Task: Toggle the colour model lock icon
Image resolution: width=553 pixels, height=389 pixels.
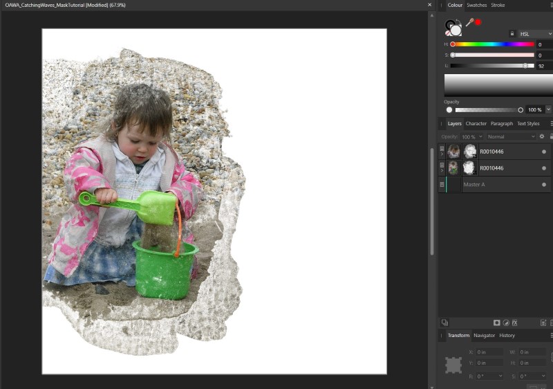Action: pyautogui.click(x=512, y=33)
